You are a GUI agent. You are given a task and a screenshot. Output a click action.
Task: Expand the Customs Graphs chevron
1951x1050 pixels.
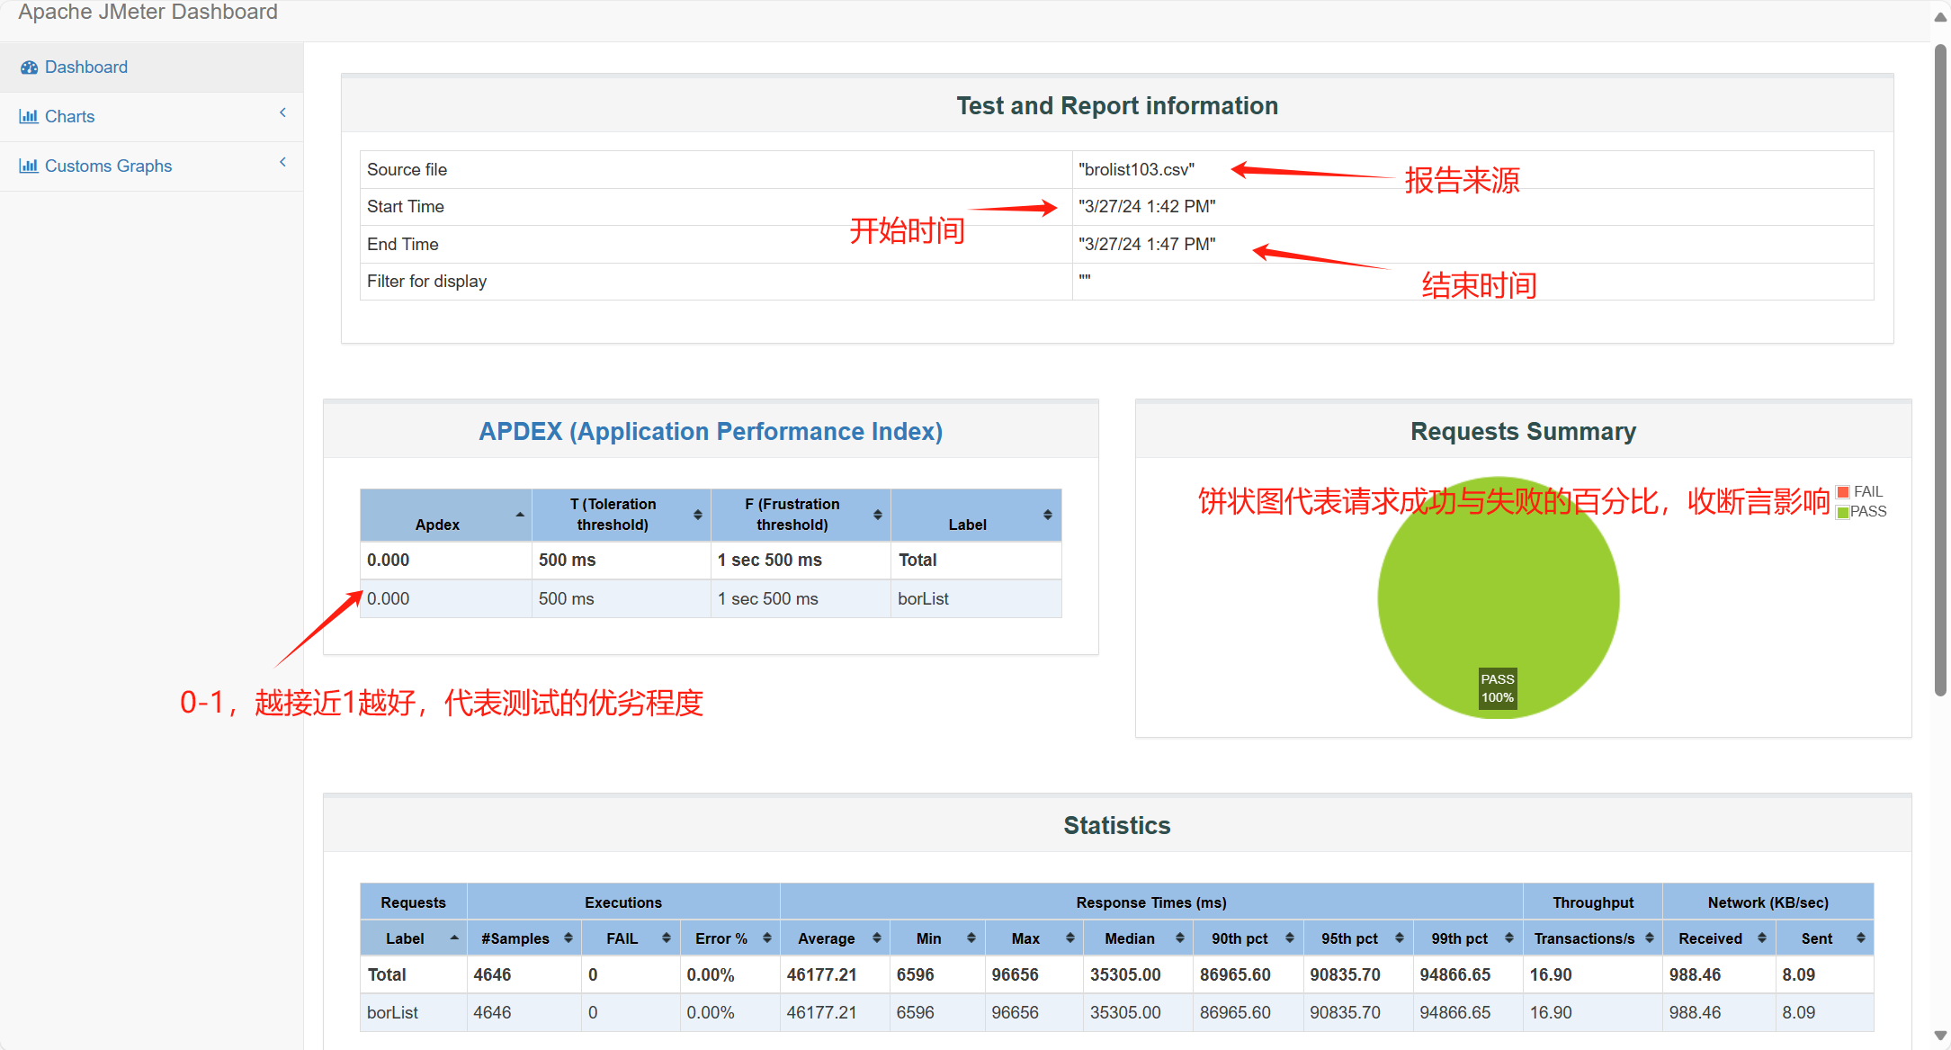pos(282,163)
